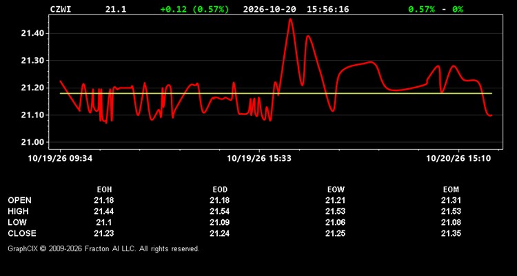
Task: Click the EOD LOW value 21.09
Action: click(x=220, y=222)
